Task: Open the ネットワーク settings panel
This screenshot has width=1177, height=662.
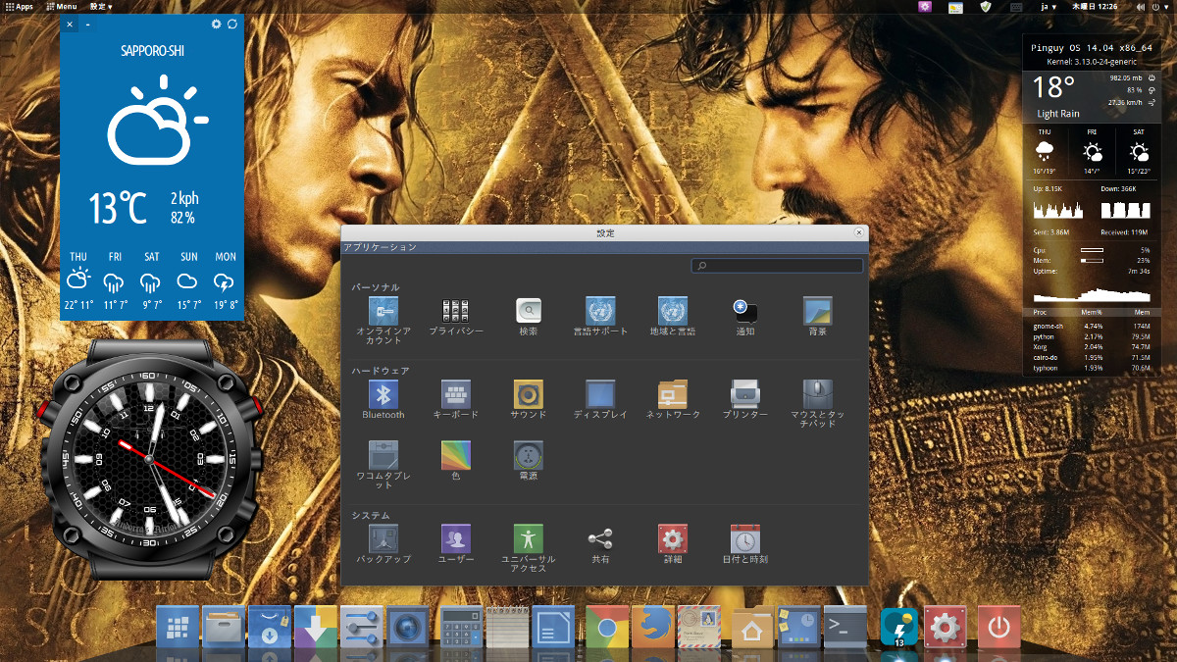Action: [x=673, y=400]
